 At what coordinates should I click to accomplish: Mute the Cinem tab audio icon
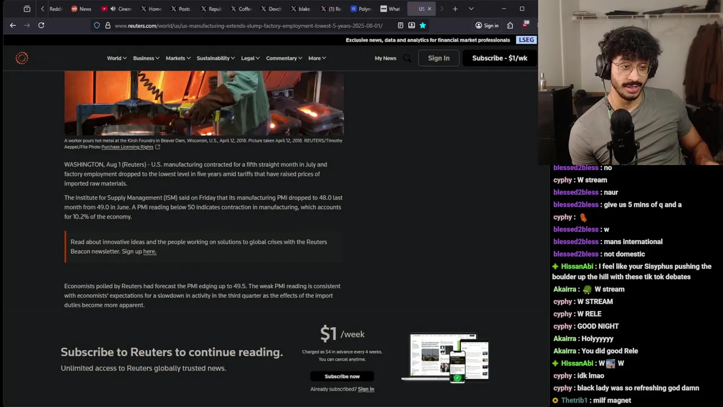click(x=113, y=9)
